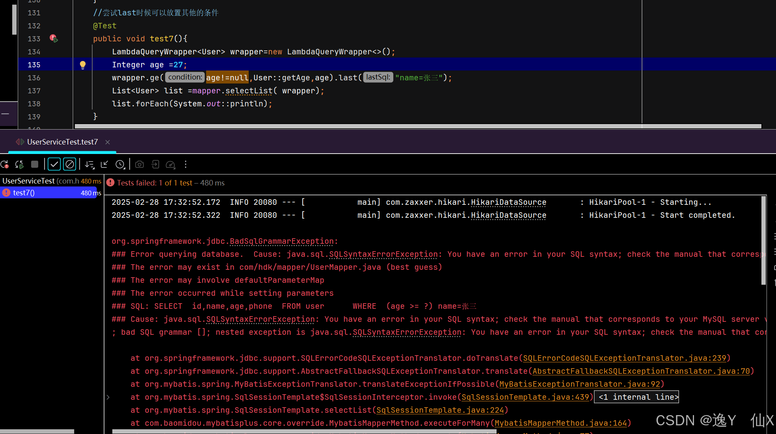Toggle the breakpoint run marker at line 133
This screenshot has width=776, height=434.
point(54,39)
